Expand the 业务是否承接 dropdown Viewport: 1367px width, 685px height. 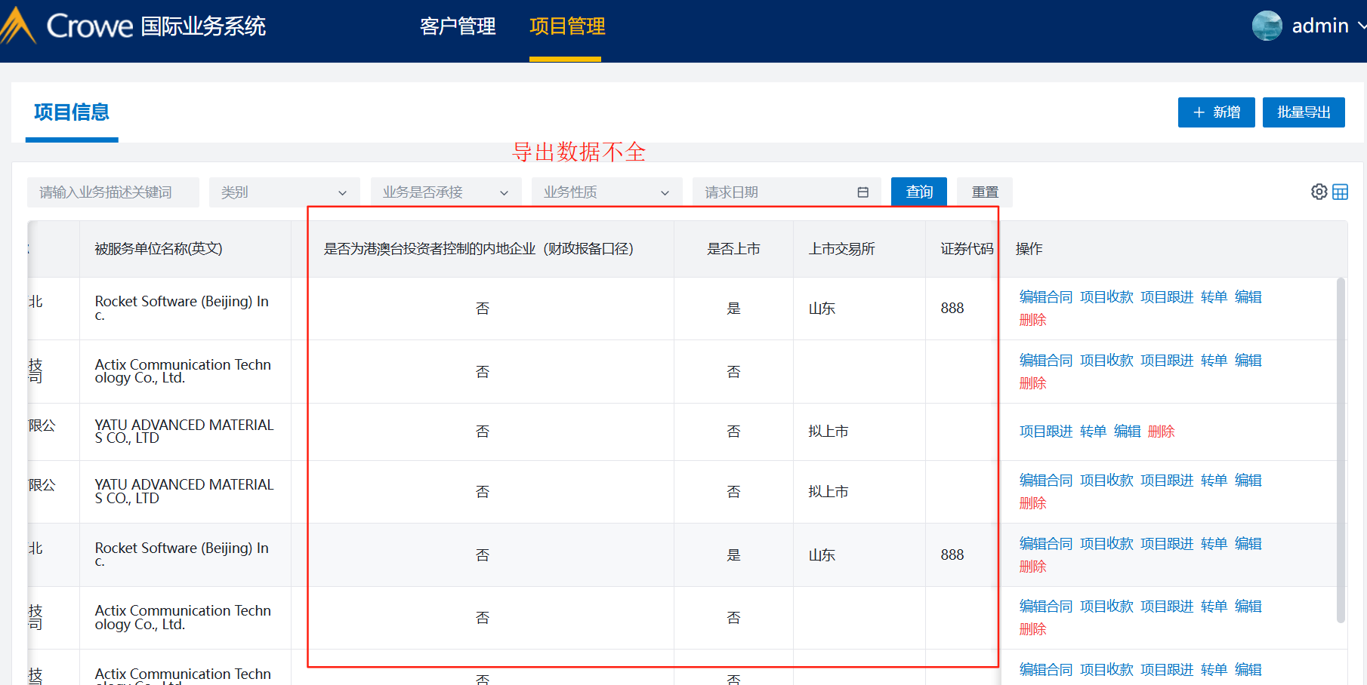pos(446,192)
